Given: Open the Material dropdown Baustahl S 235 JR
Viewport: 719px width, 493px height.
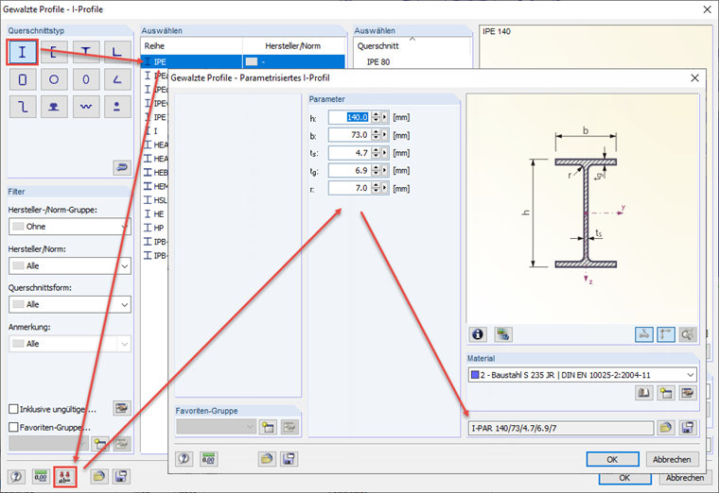Looking at the screenshot, I should tap(583, 375).
